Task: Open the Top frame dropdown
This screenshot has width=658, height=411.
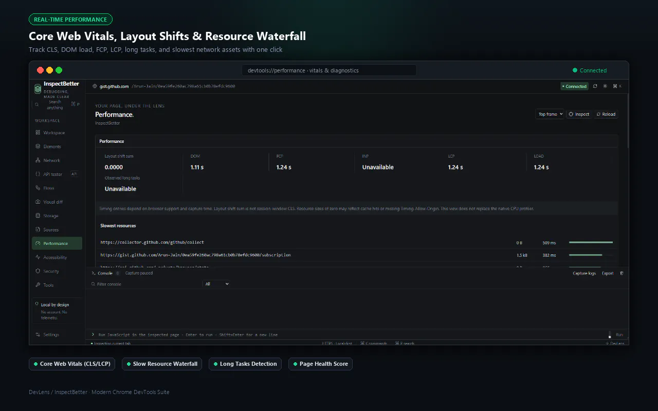Action: pyautogui.click(x=550, y=114)
